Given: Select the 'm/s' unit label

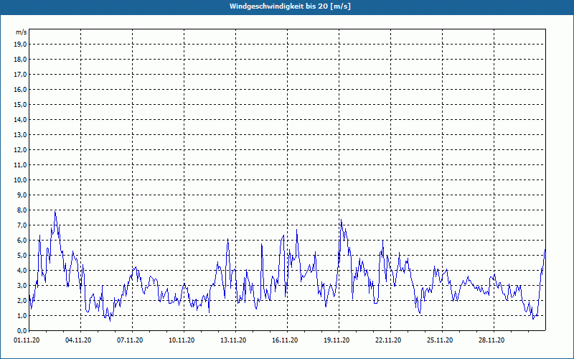Looking at the screenshot, I should (22, 32).
